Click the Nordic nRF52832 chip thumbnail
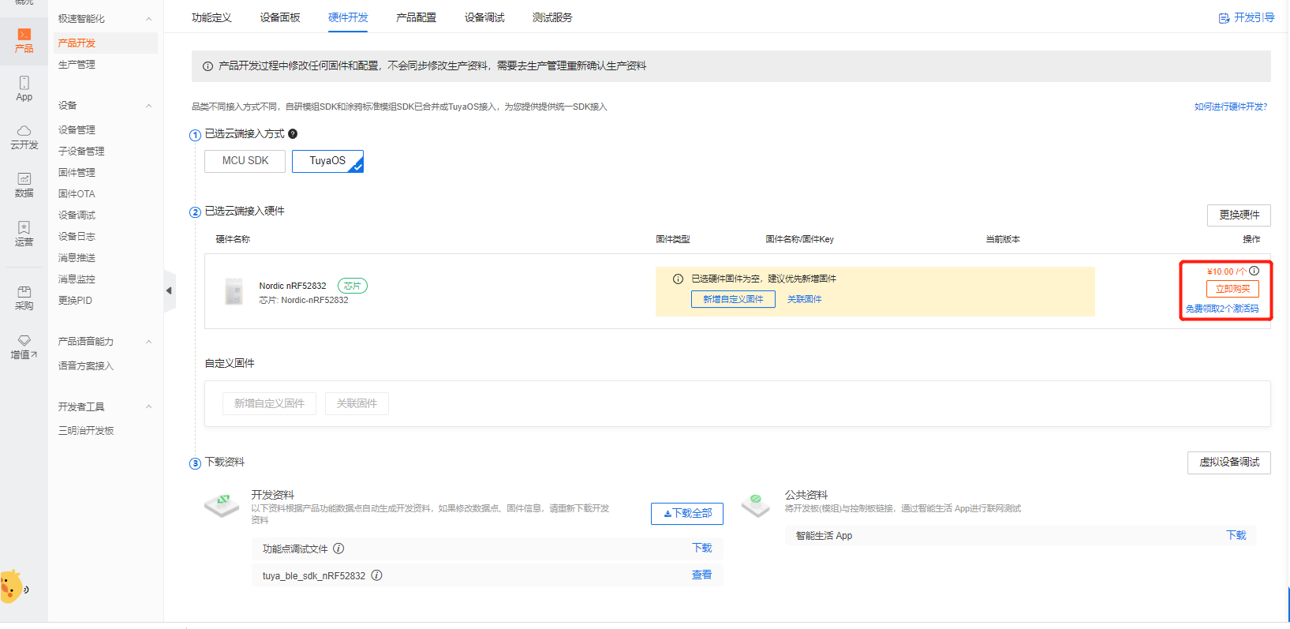Viewport: 1290px width, 629px height. tap(234, 291)
